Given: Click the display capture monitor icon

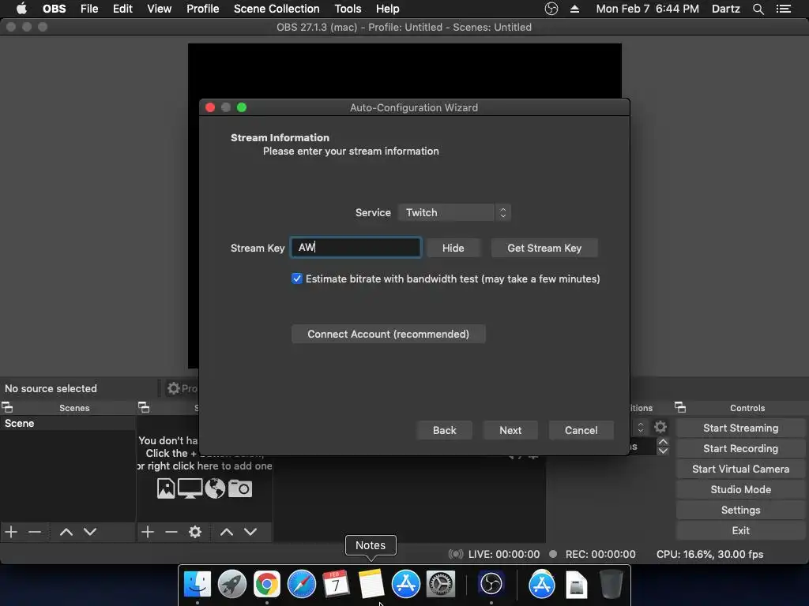Looking at the screenshot, I should pyautogui.click(x=190, y=488).
